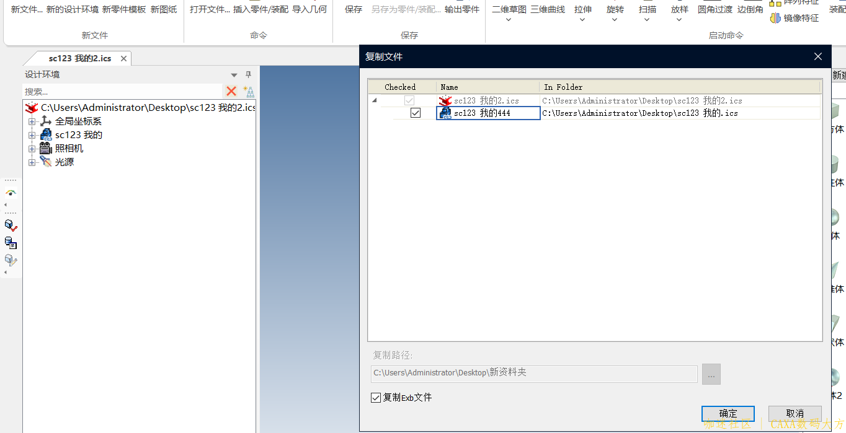Click 新文件... in ribbon
The height and width of the screenshot is (433, 846).
pos(27,9)
